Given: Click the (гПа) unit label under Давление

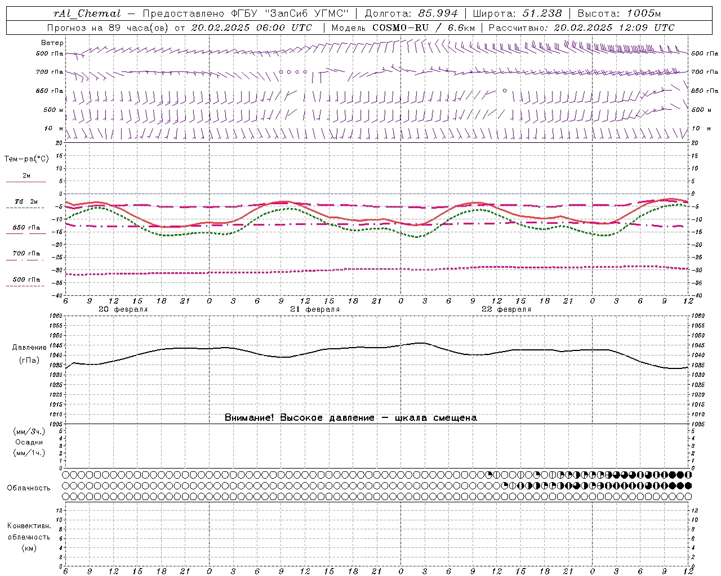Looking at the screenshot, I should point(29,361).
